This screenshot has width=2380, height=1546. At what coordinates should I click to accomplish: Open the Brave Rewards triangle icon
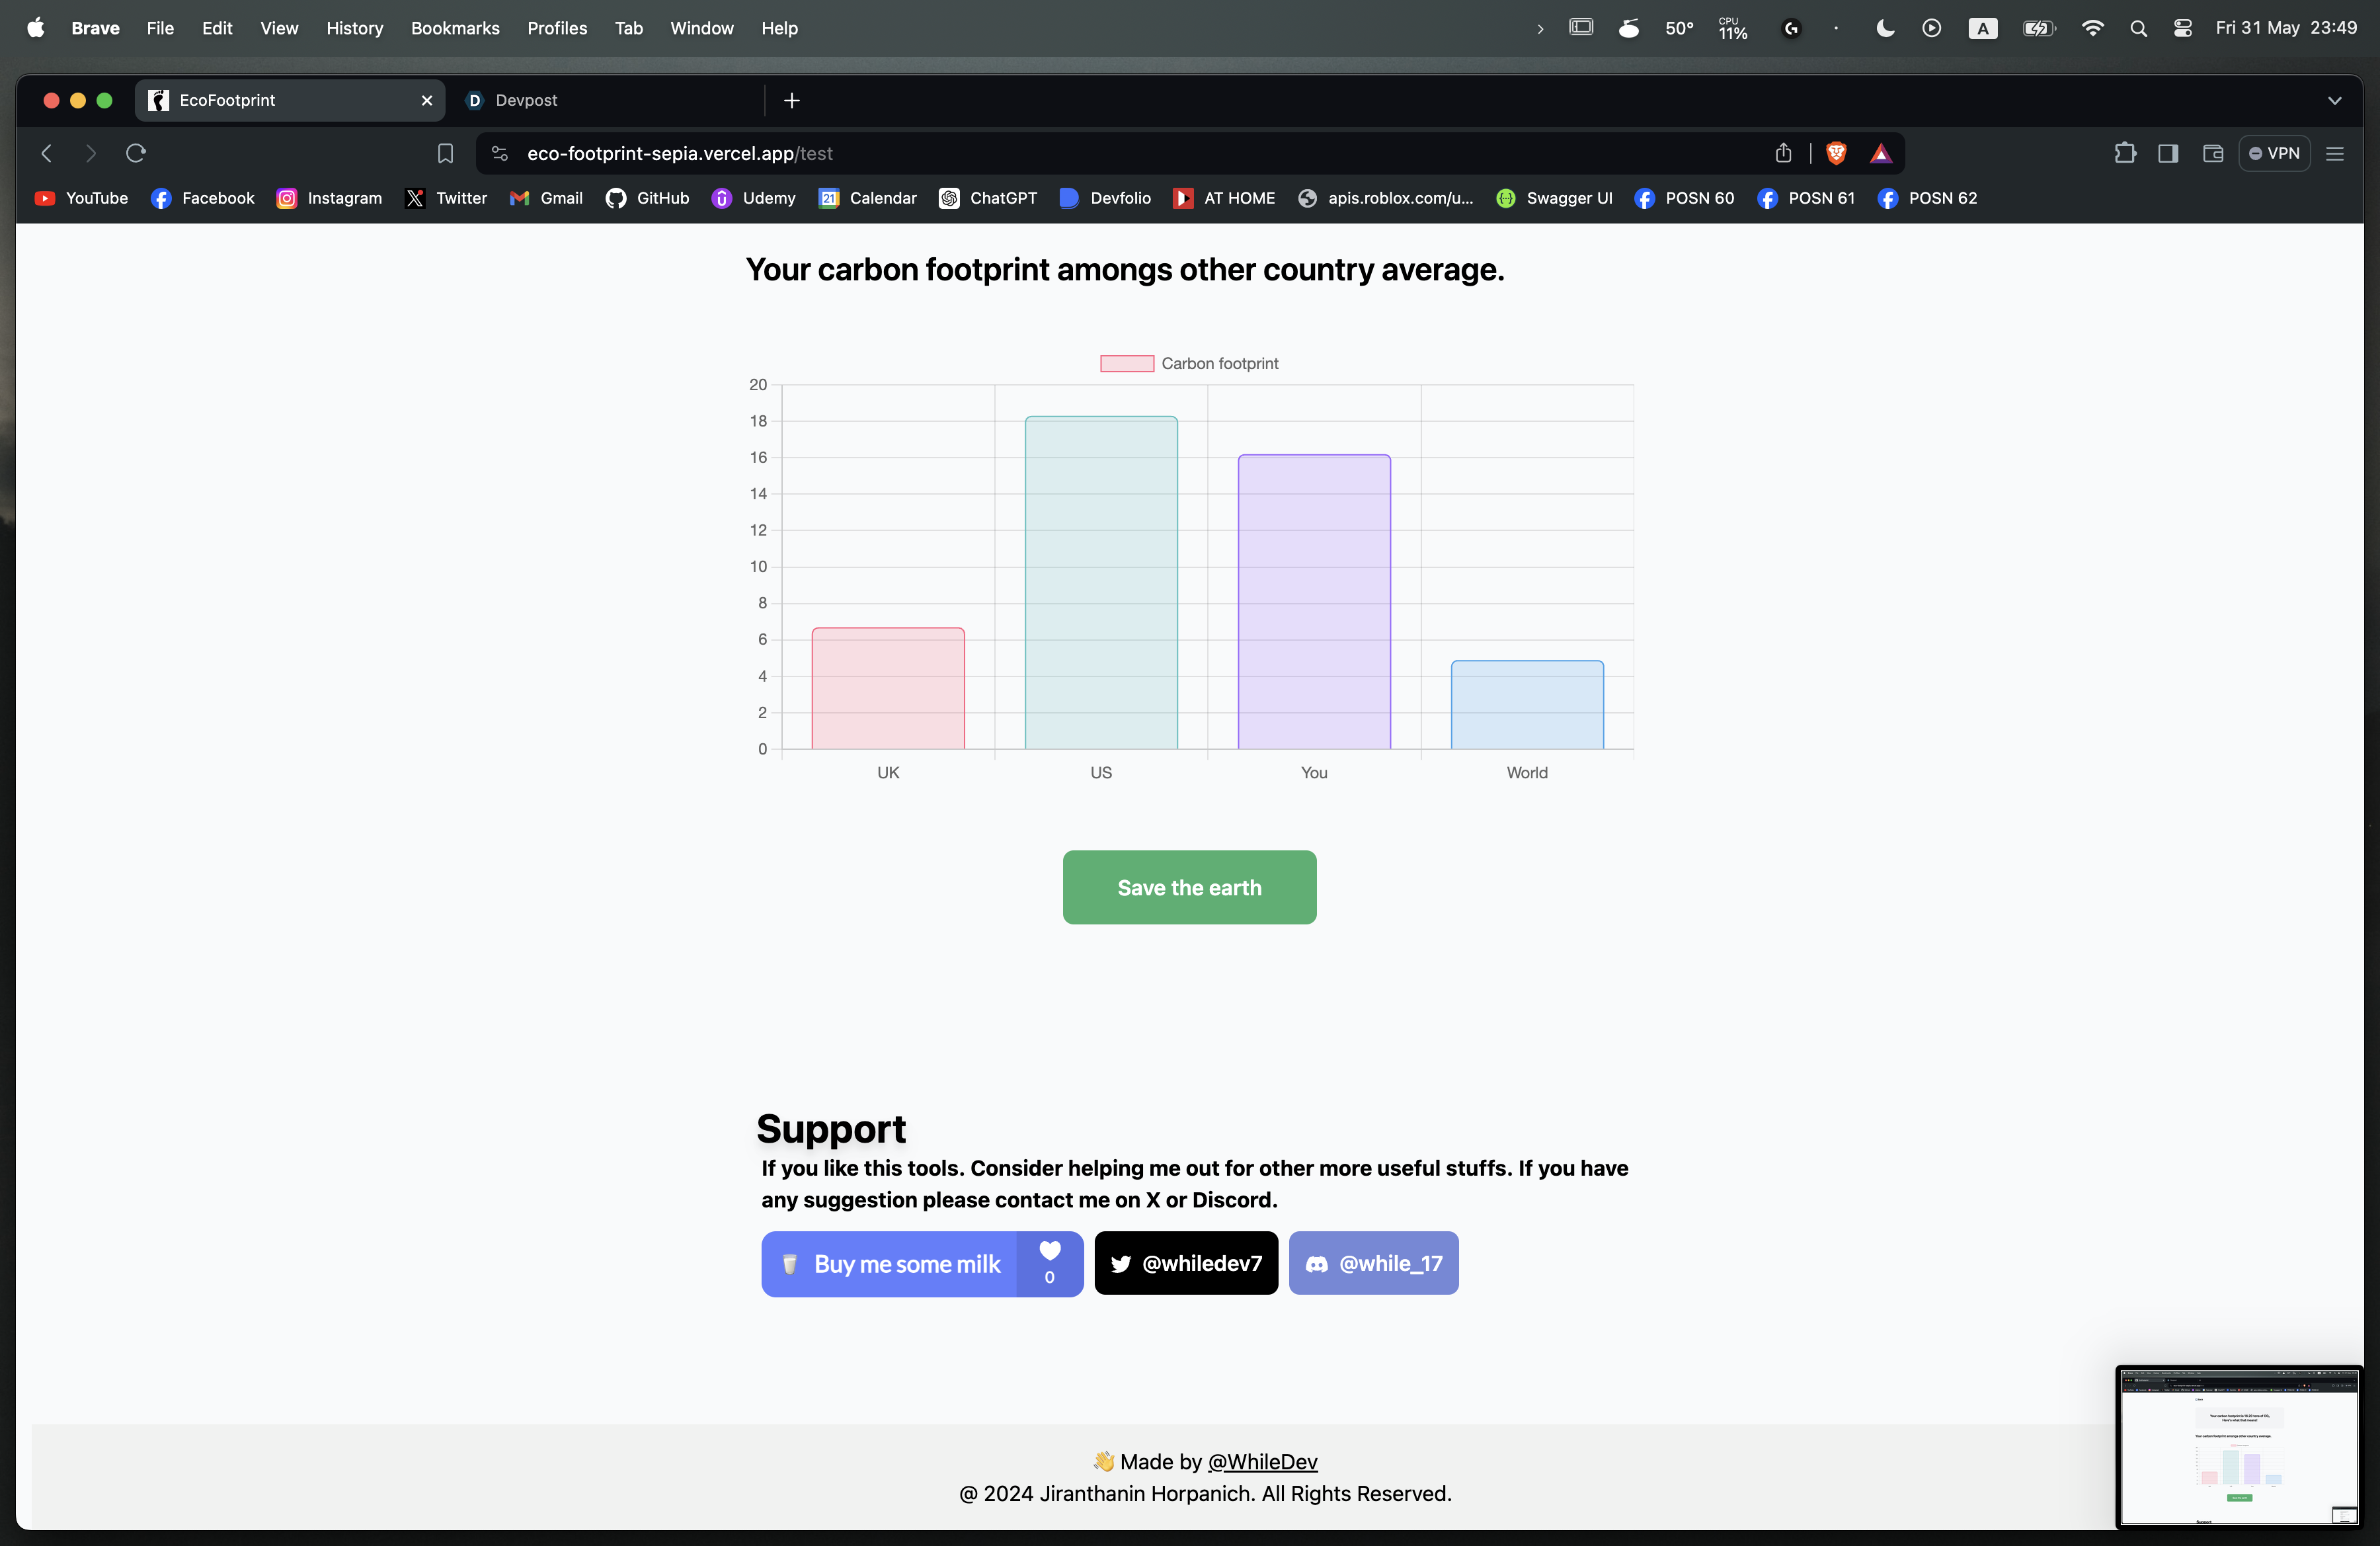click(1880, 153)
